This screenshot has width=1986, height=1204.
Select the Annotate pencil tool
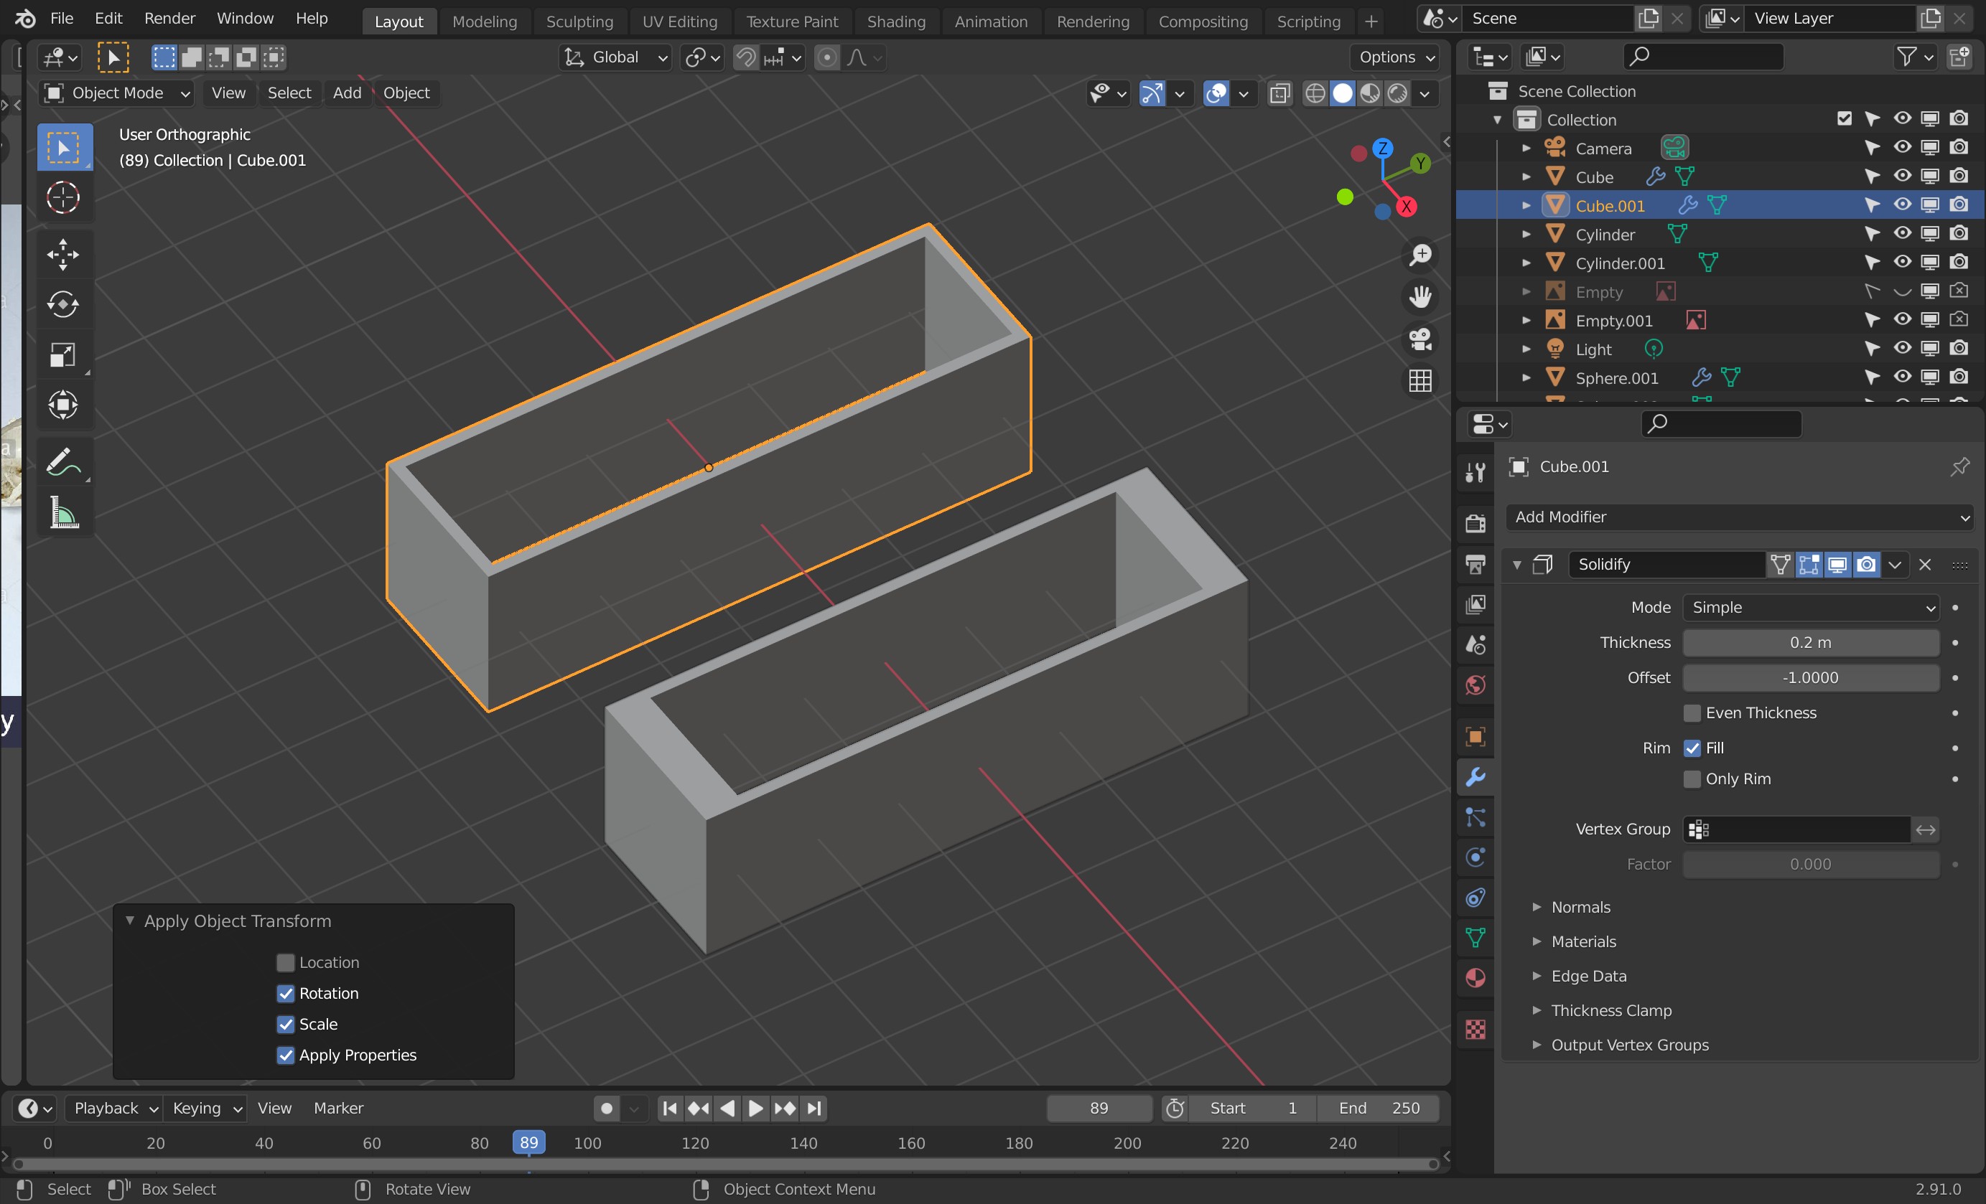click(63, 463)
